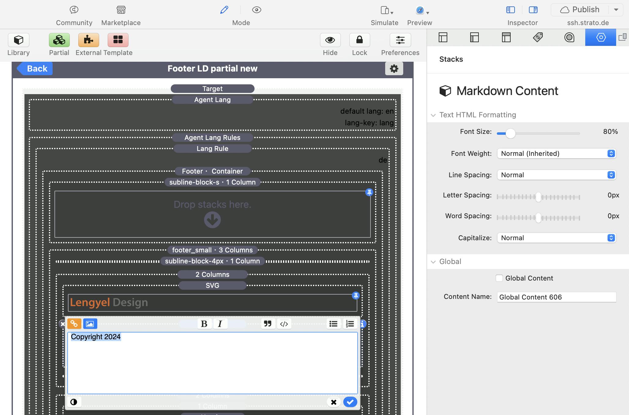This screenshot has height=415, width=629.
Task: Click the Partial stack icon
Action: pyautogui.click(x=59, y=40)
